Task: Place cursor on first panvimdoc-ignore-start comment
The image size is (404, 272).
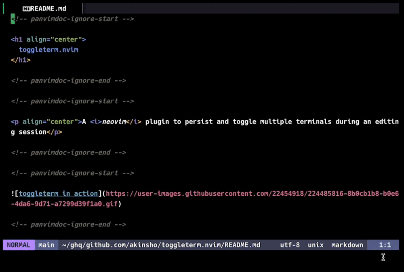Action: pos(72,19)
